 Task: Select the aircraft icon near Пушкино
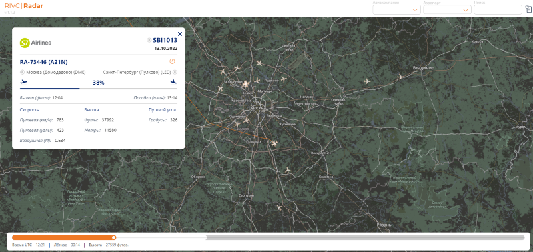[284, 79]
